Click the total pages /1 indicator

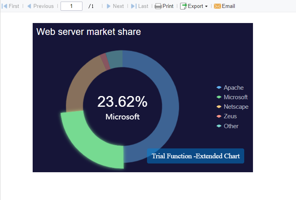coord(91,6)
